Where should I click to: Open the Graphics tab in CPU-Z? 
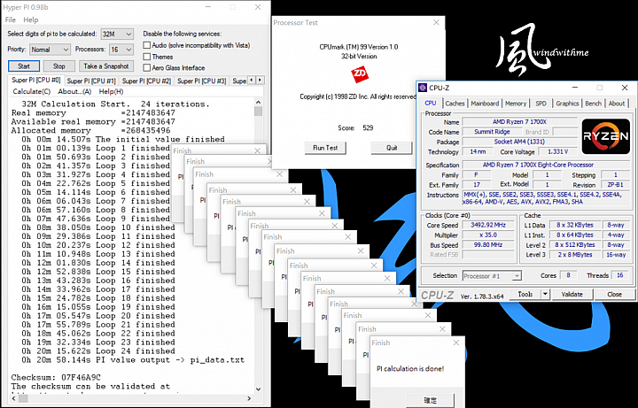tap(567, 104)
